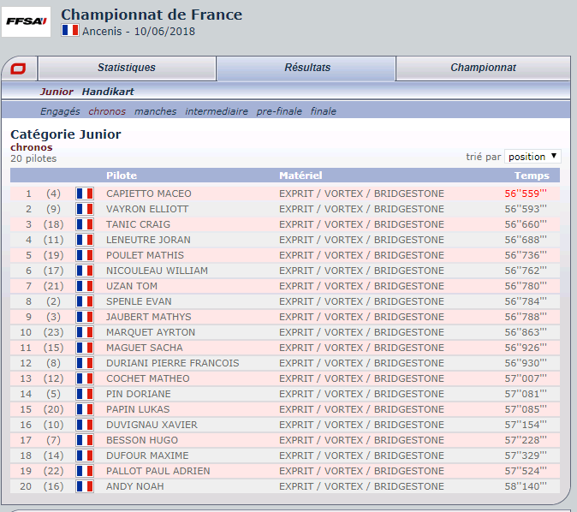Click the flag icon in TANIC CRAIG's row

pyautogui.click(x=84, y=224)
